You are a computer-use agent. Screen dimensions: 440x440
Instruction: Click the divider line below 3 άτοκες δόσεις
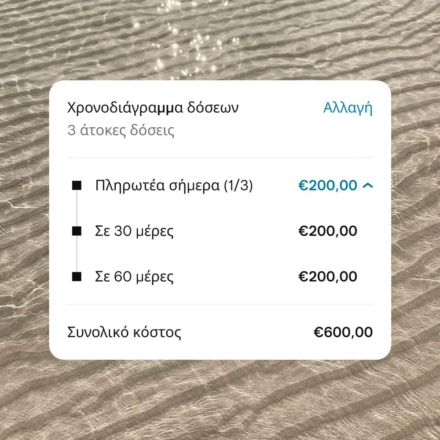tap(220, 157)
